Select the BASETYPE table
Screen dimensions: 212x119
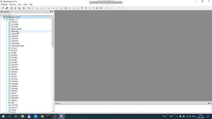click(x=15, y=31)
